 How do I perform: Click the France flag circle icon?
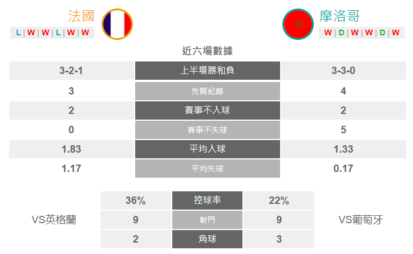pyautogui.click(x=117, y=24)
